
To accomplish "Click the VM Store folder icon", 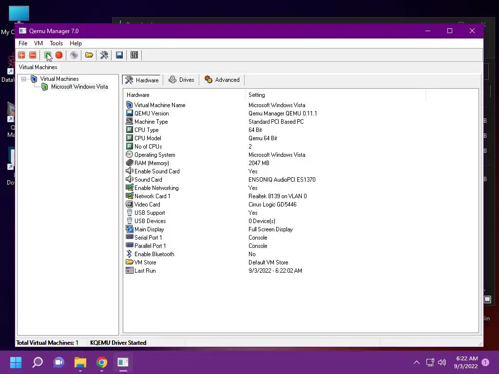I will (x=129, y=262).
